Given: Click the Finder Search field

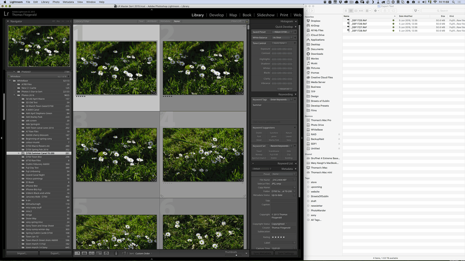Looking at the screenshot, I should pos(442,11).
